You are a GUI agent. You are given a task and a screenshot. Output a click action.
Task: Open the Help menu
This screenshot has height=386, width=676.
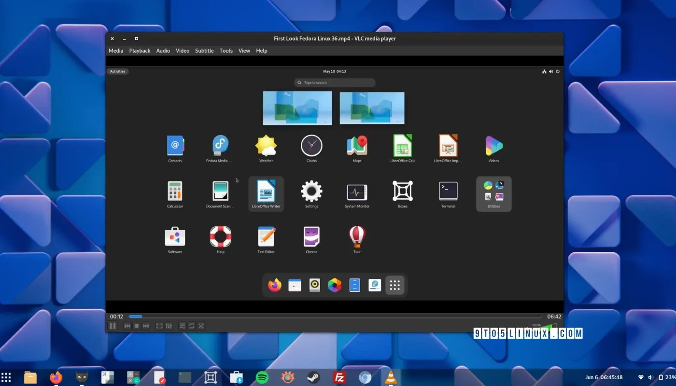[x=262, y=51]
